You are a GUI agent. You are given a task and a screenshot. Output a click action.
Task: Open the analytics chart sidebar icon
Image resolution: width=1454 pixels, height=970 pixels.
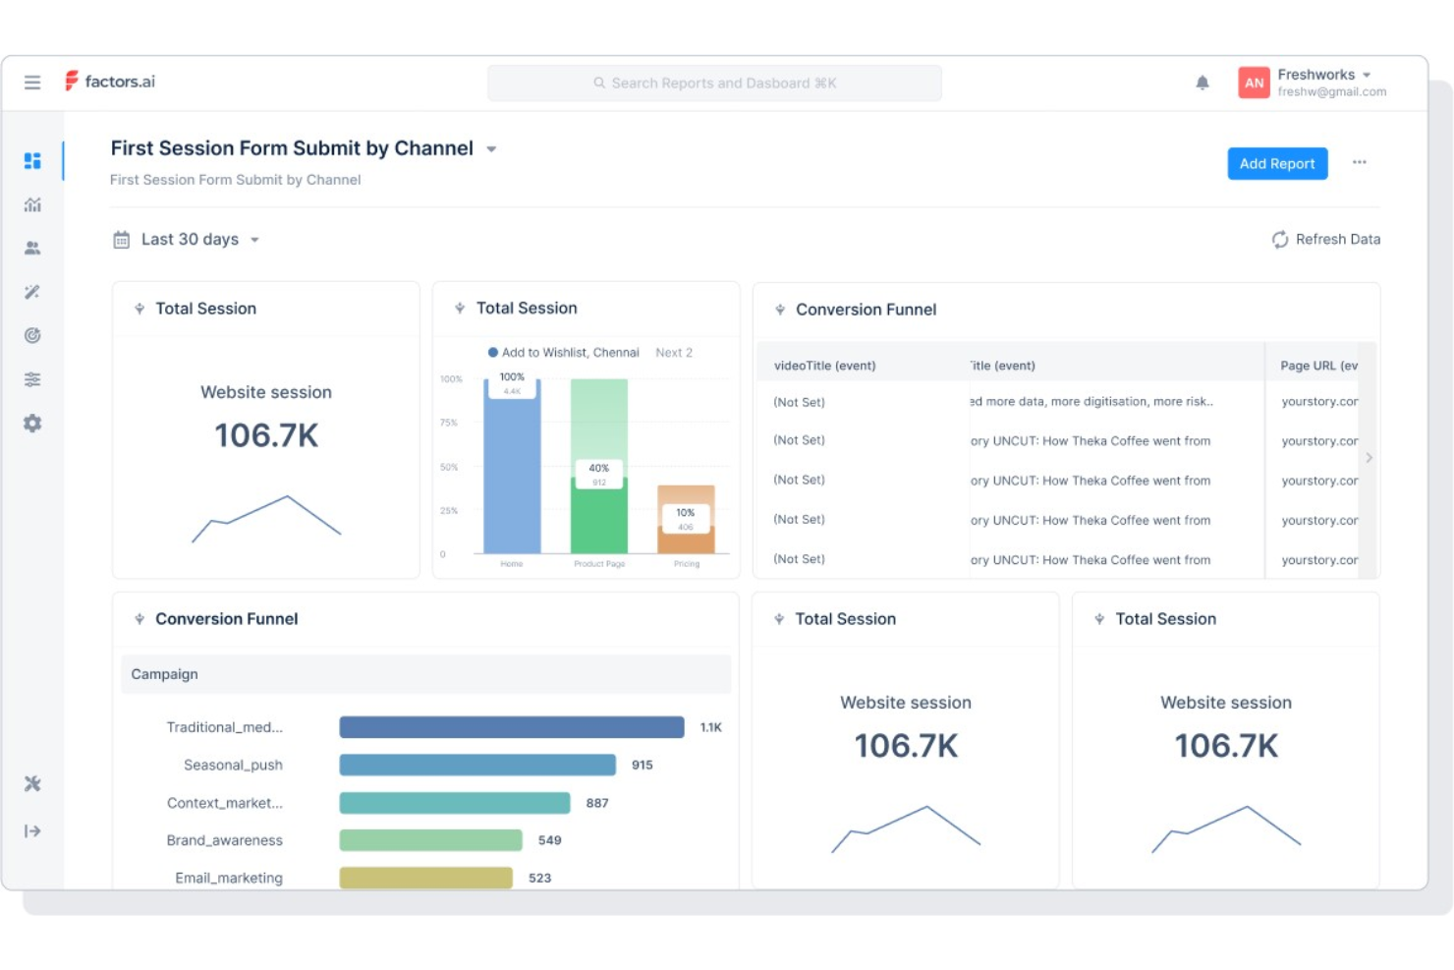coord(32,204)
